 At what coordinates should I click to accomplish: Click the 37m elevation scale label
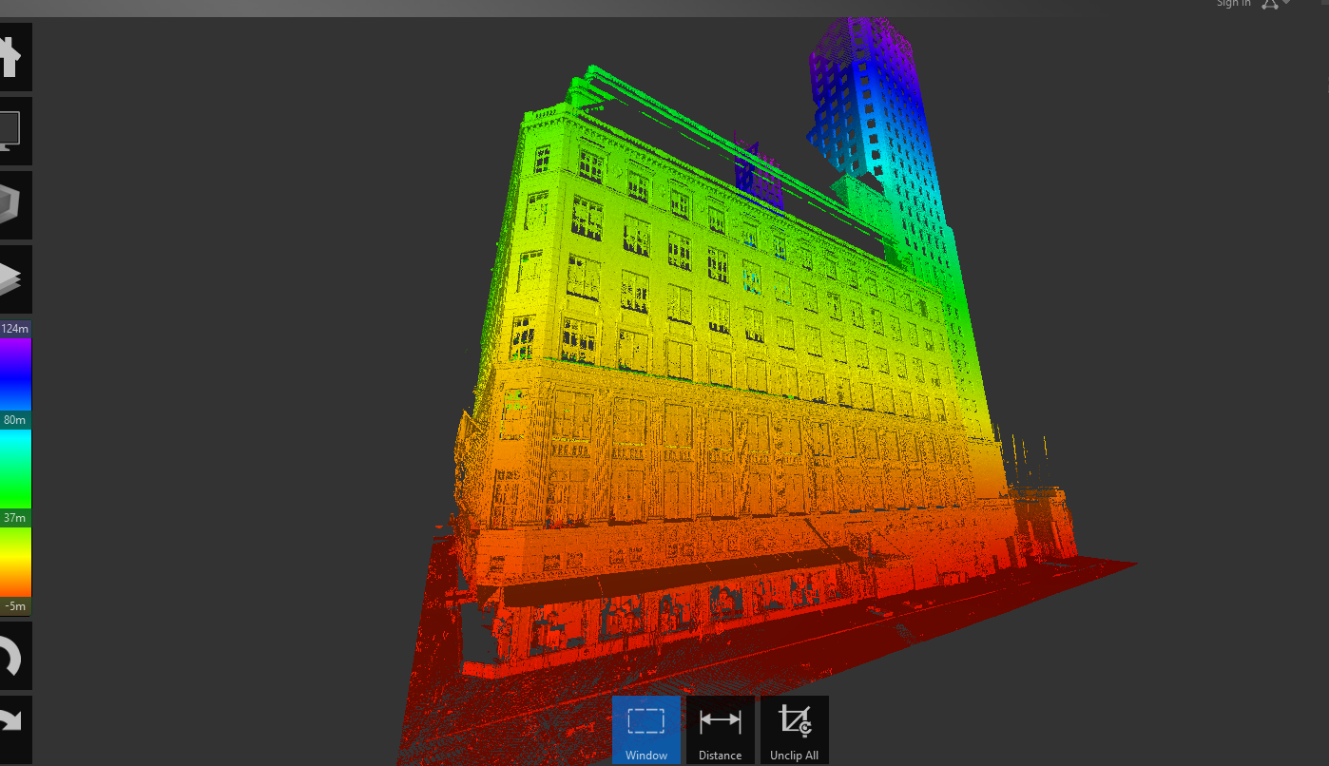pyautogui.click(x=13, y=517)
